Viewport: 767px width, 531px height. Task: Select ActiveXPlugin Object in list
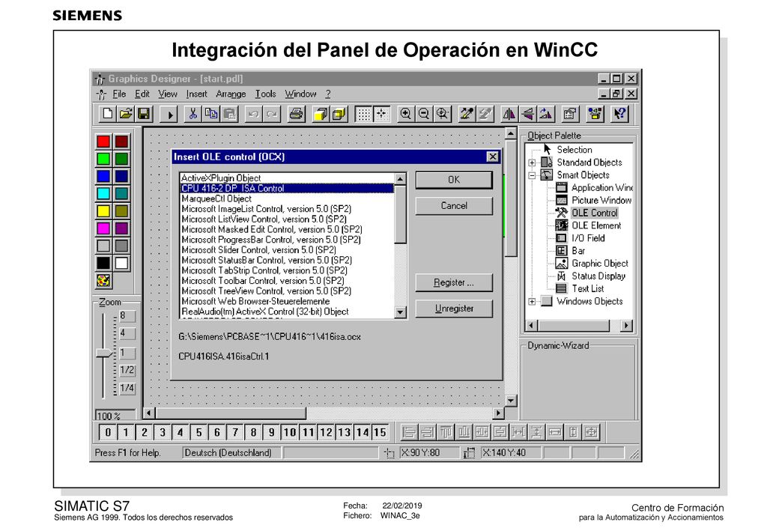(x=287, y=178)
